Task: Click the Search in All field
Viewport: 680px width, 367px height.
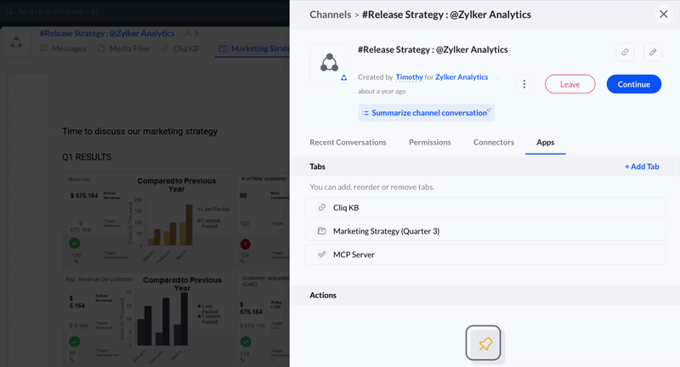Action: 58,12
